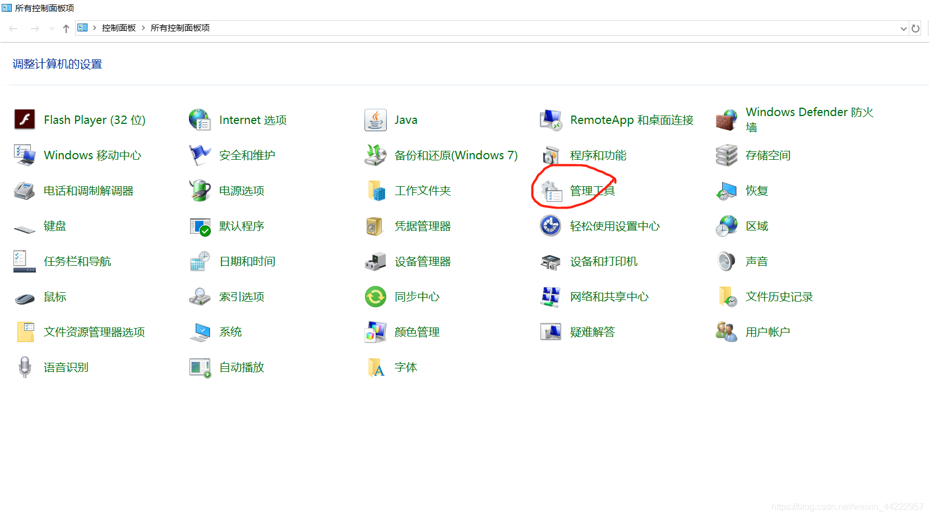This screenshot has width=929, height=517.
Task: Open the 自动播放 link
Action: pos(242,367)
